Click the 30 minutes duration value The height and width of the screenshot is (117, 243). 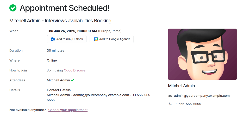(x=55, y=51)
